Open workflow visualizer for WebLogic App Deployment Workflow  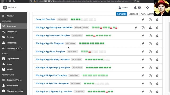[150, 27]
